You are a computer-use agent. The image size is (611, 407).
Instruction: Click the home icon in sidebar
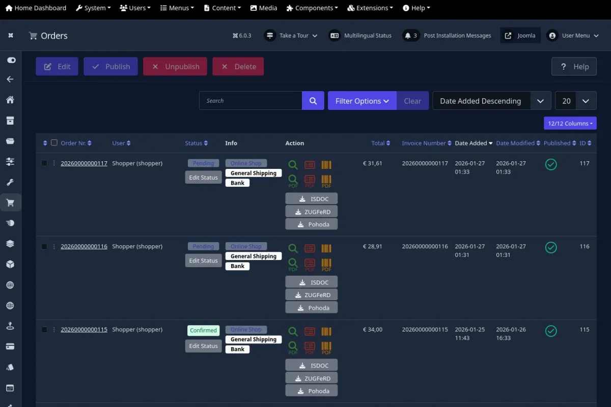pos(10,100)
